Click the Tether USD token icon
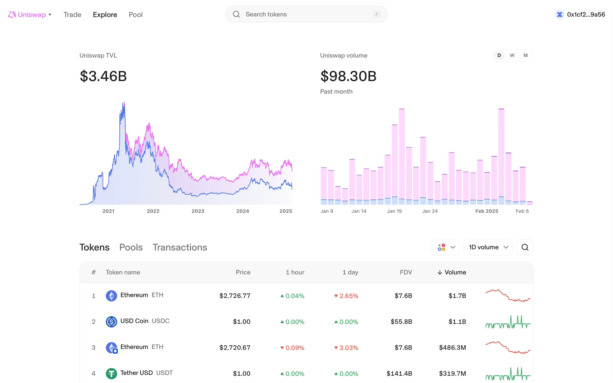This screenshot has height=383, width=613. pos(111,373)
